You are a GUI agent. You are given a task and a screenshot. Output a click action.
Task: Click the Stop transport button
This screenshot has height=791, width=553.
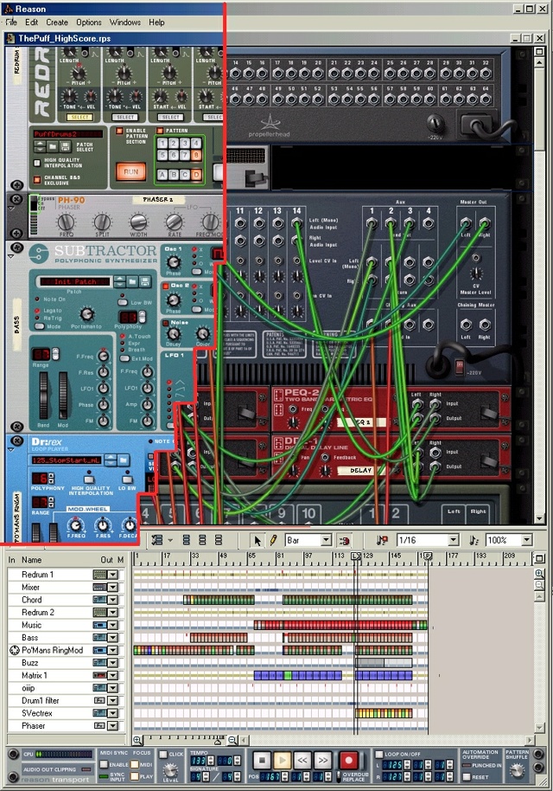(x=262, y=760)
